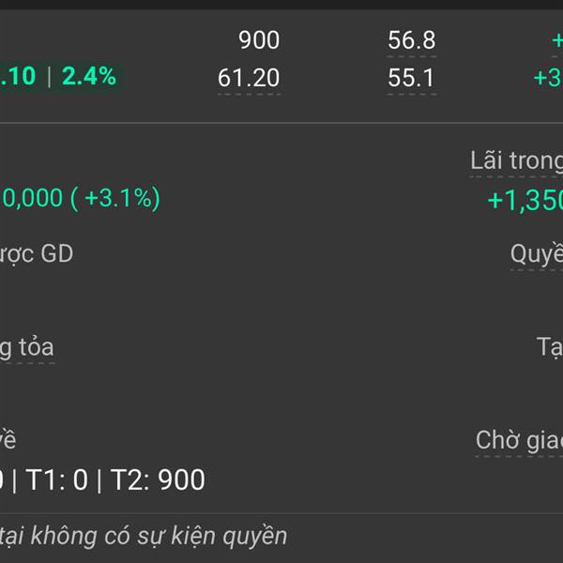563x563 pixels.
Task: Tap the underlined 55.1 price
Action: (x=411, y=78)
